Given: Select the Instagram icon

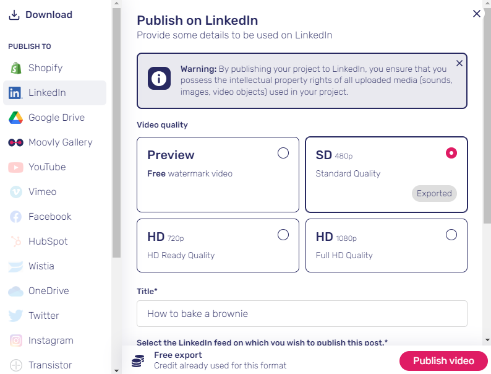Looking at the screenshot, I should [15, 341].
